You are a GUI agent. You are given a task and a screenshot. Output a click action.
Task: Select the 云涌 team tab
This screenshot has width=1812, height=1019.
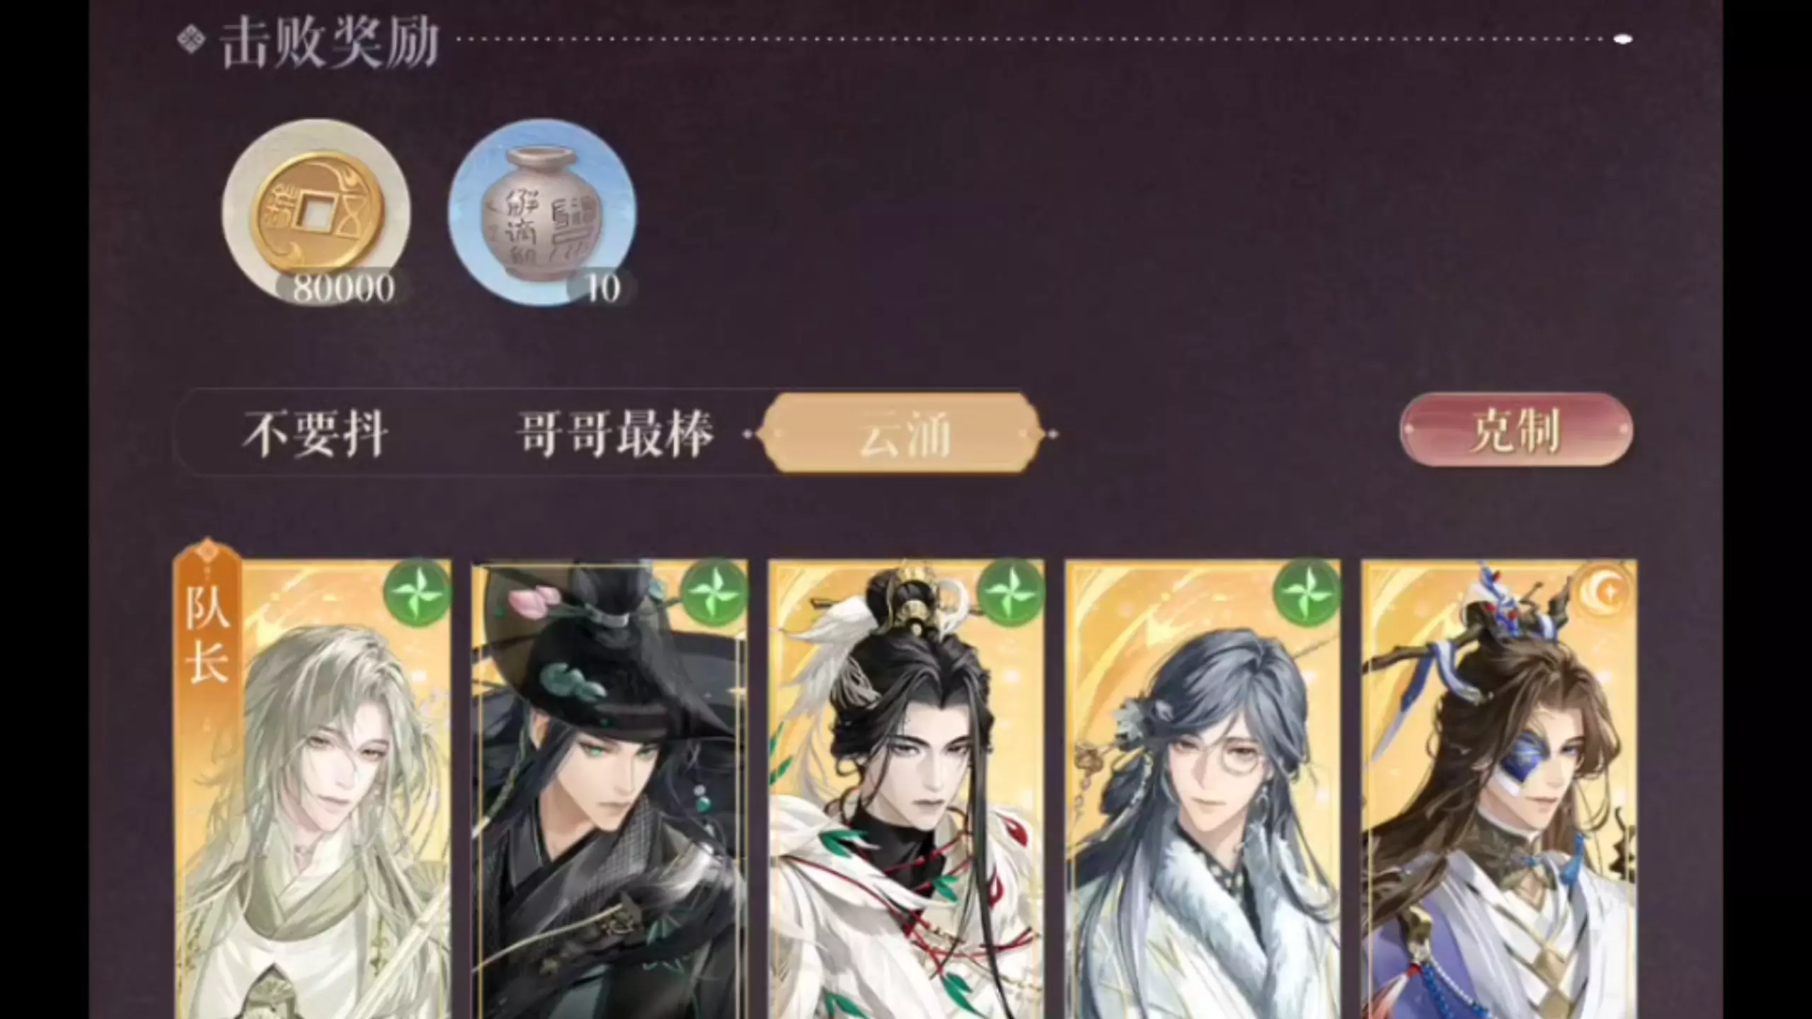903,434
